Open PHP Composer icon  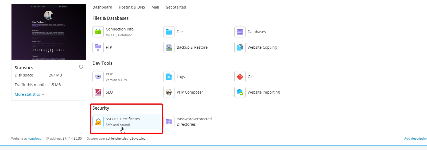click(x=169, y=92)
